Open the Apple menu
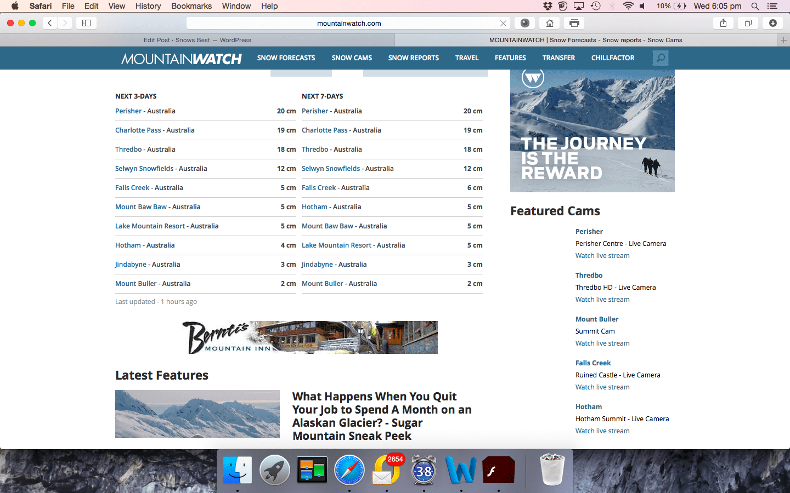Image resolution: width=790 pixels, height=493 pixels. click(15, 6)
